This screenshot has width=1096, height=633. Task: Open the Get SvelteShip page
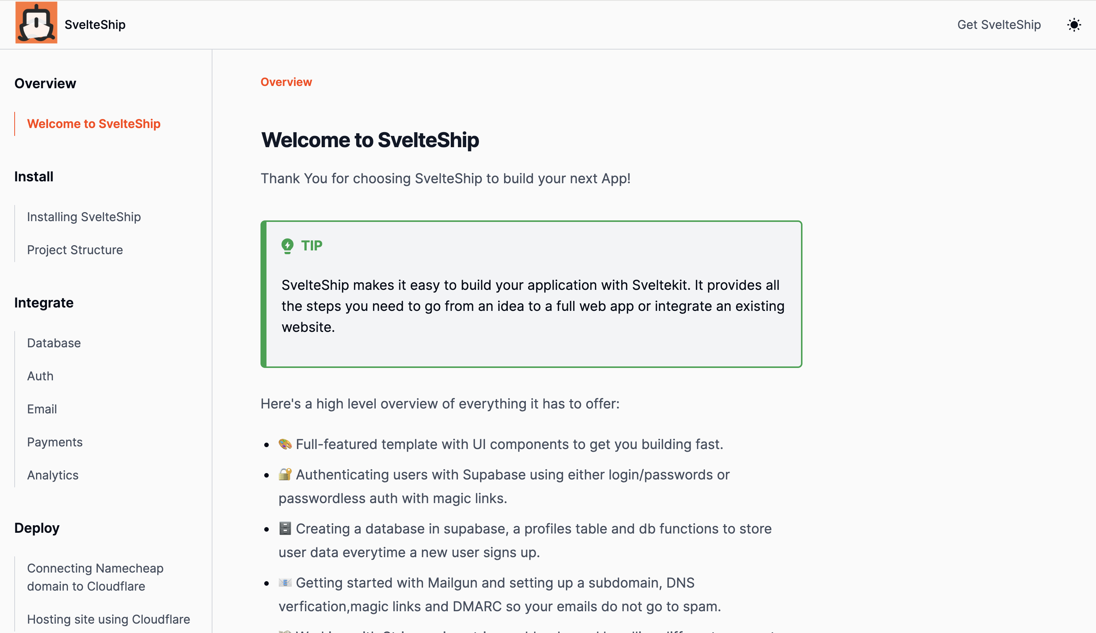(x=999, y=24)
